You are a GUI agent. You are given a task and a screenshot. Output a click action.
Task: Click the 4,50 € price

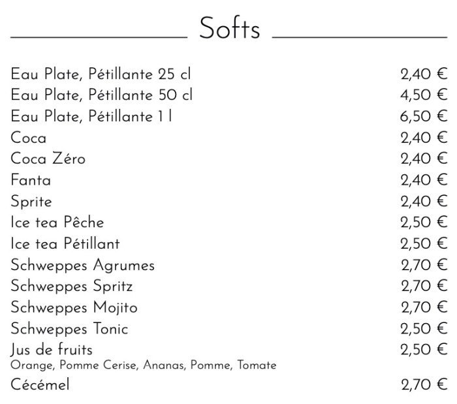click(424, 95)
